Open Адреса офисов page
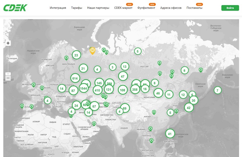The width and height of the screenshot is (242, 157). coord(171,8)
